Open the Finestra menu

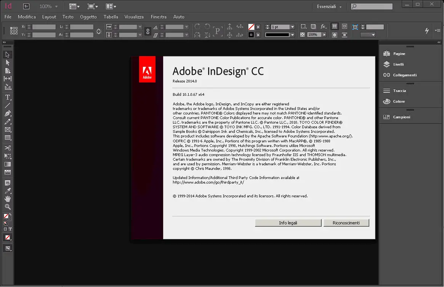159,17
